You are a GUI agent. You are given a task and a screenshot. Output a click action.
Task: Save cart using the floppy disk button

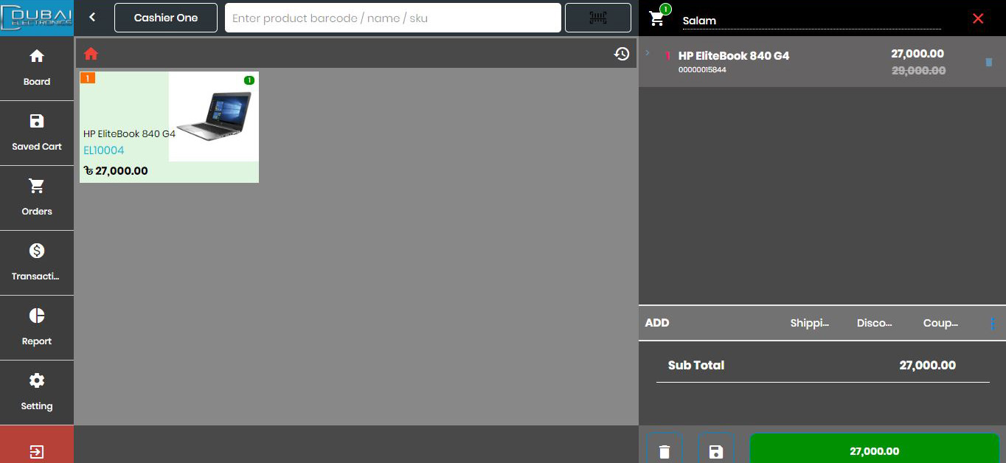click(715, 450)
